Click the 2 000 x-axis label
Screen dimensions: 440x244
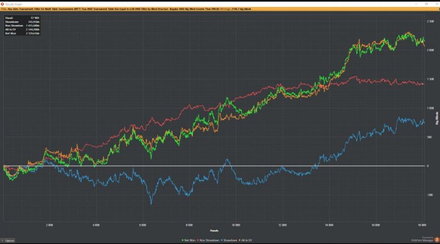pyautogui.click(x=50, y=225)
